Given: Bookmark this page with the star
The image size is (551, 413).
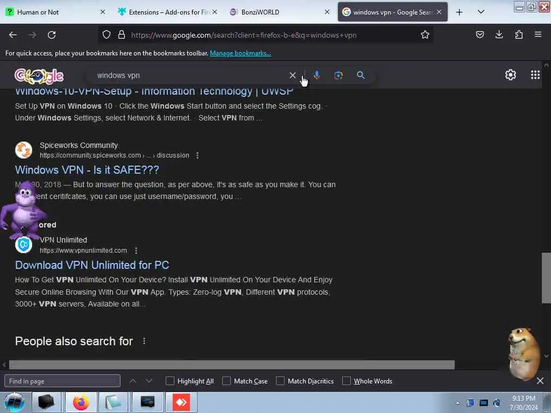Looking at the screenshot, I should coord(425,35).
